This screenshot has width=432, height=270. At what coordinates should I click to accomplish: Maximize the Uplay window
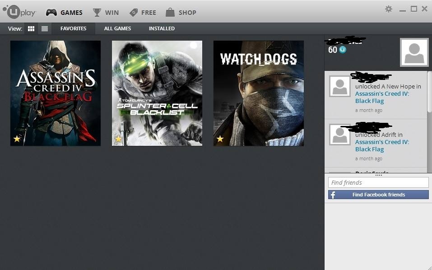[x=413, y=9]
